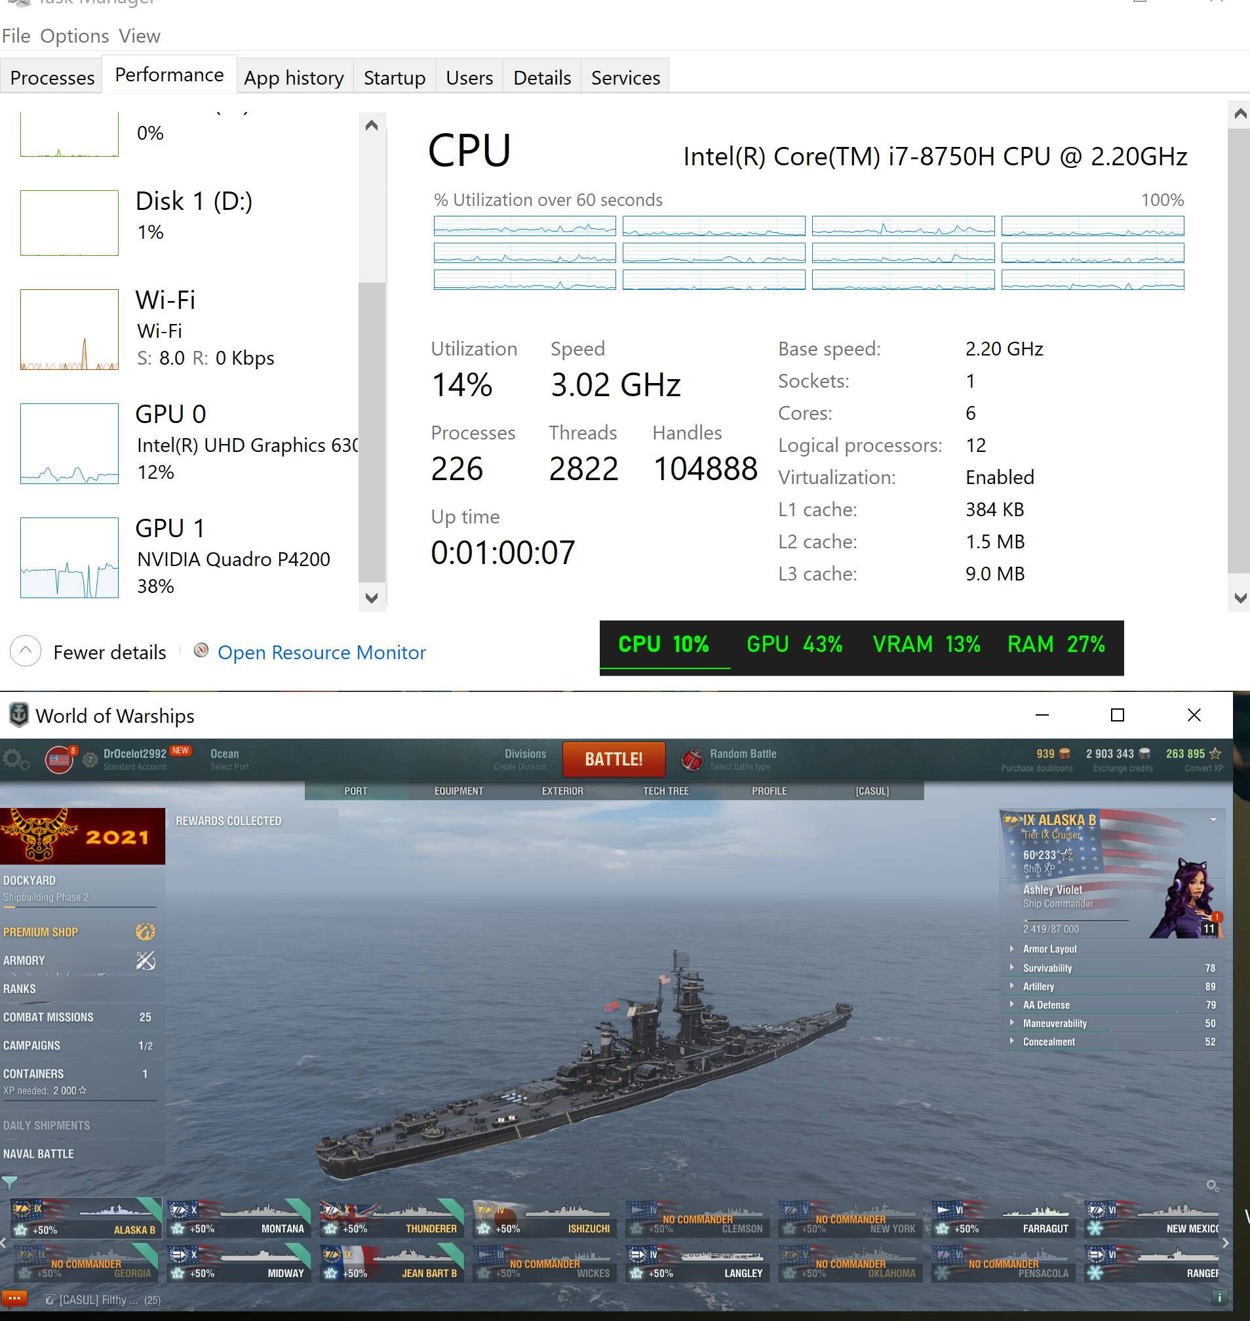Open Combat Missions in the side menu
Image resolution: width=1250 pixels, height=1321 pixels.
click(x=79, y=1017)
